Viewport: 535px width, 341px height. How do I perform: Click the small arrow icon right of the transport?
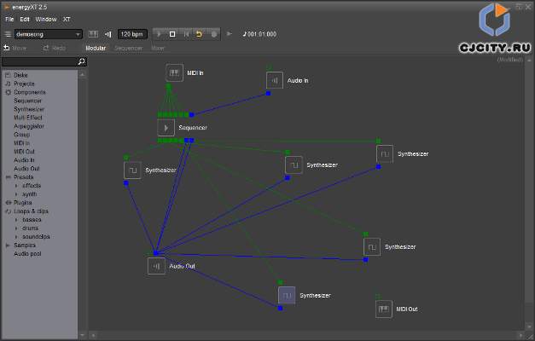pyautogui.click(x=230, y=34)
